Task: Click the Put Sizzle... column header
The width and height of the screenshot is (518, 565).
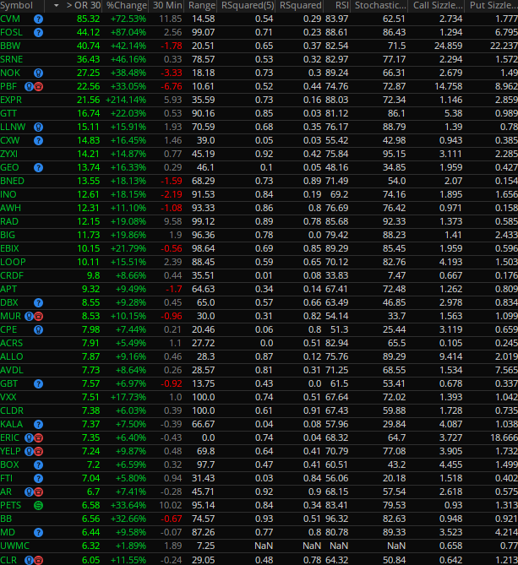Action: [493, 6]
